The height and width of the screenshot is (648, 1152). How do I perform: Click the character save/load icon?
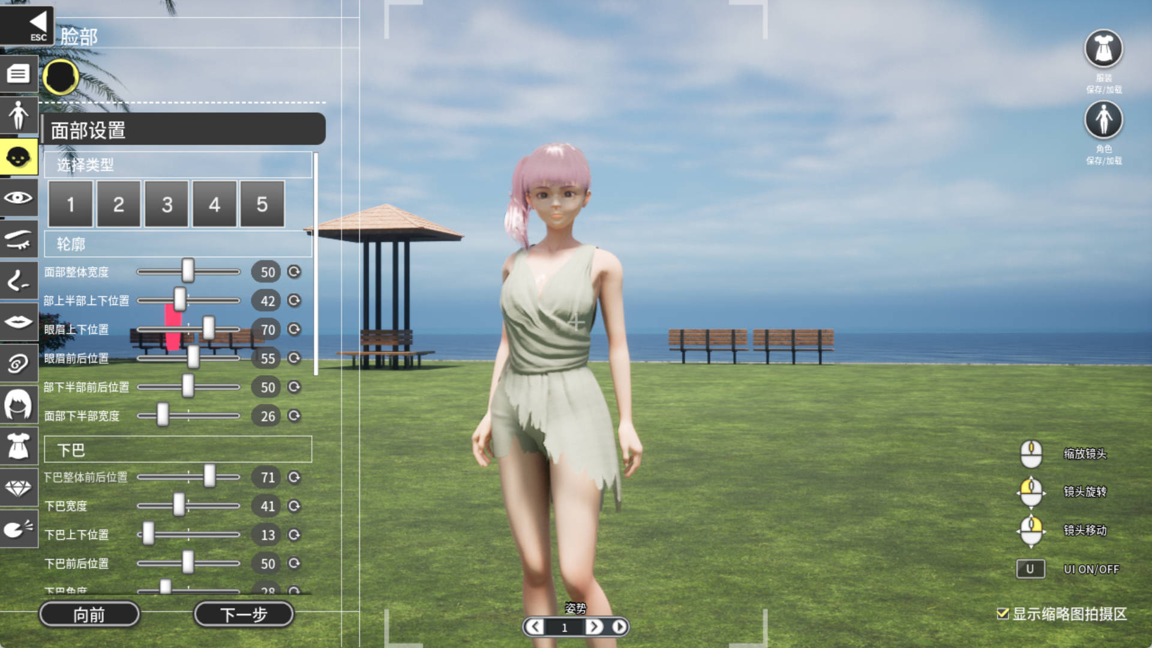(x=1103, y=120)
